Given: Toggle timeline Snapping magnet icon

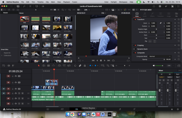Looking at the screenshot, I should [75, 66].
